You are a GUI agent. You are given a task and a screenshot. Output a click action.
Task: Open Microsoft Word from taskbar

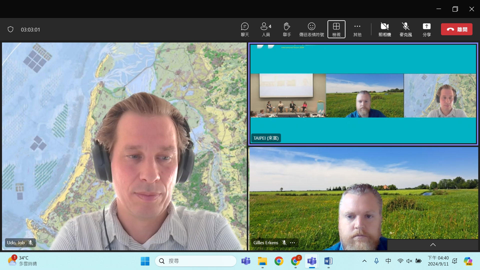(x=328, y=261)
